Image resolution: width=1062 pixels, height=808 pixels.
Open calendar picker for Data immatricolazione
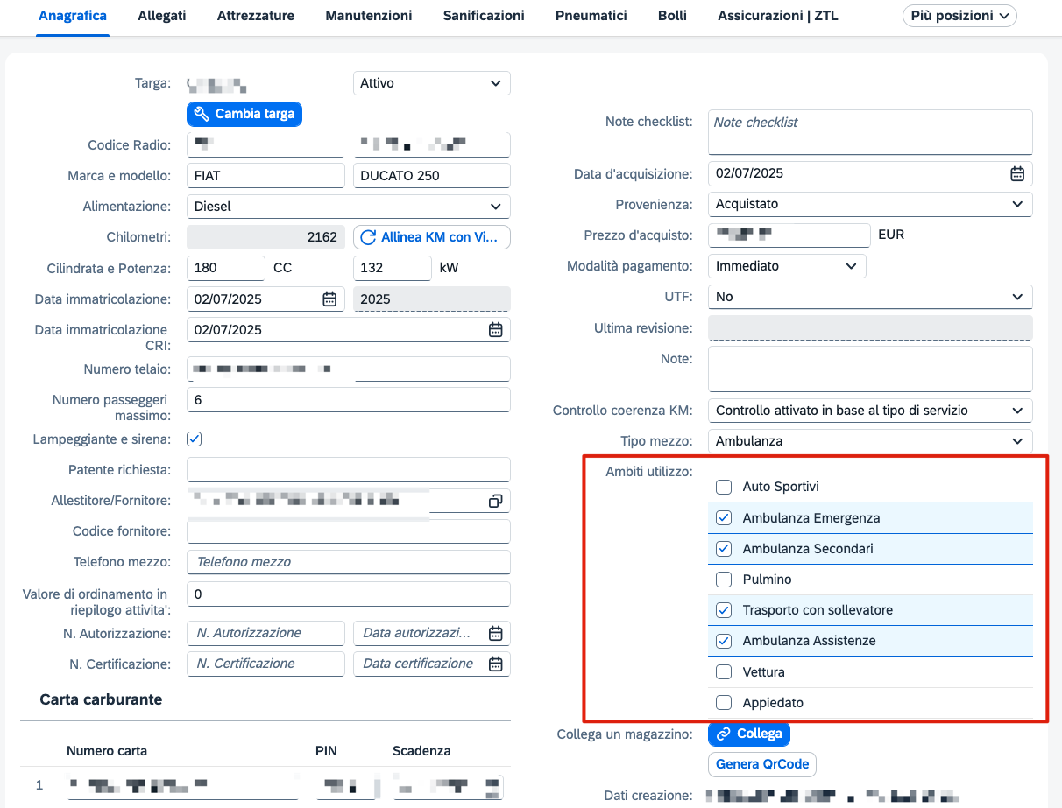(x=329, y=299)
